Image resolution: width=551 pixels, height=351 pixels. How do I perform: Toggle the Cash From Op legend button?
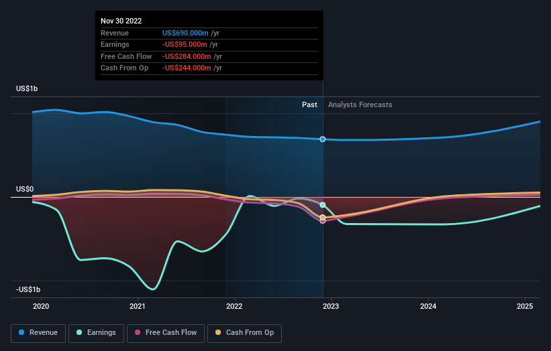(x=244, y=333)
